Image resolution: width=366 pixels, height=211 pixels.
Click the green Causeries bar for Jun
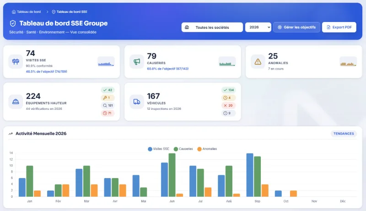(172, 175)
